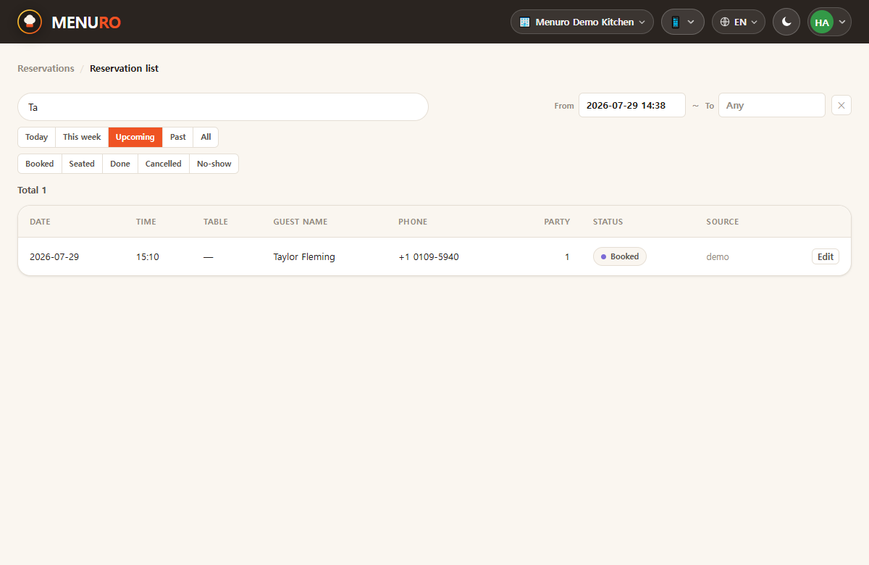Filter by No-show status
The image size is (869, 565).
click(214, 164)
